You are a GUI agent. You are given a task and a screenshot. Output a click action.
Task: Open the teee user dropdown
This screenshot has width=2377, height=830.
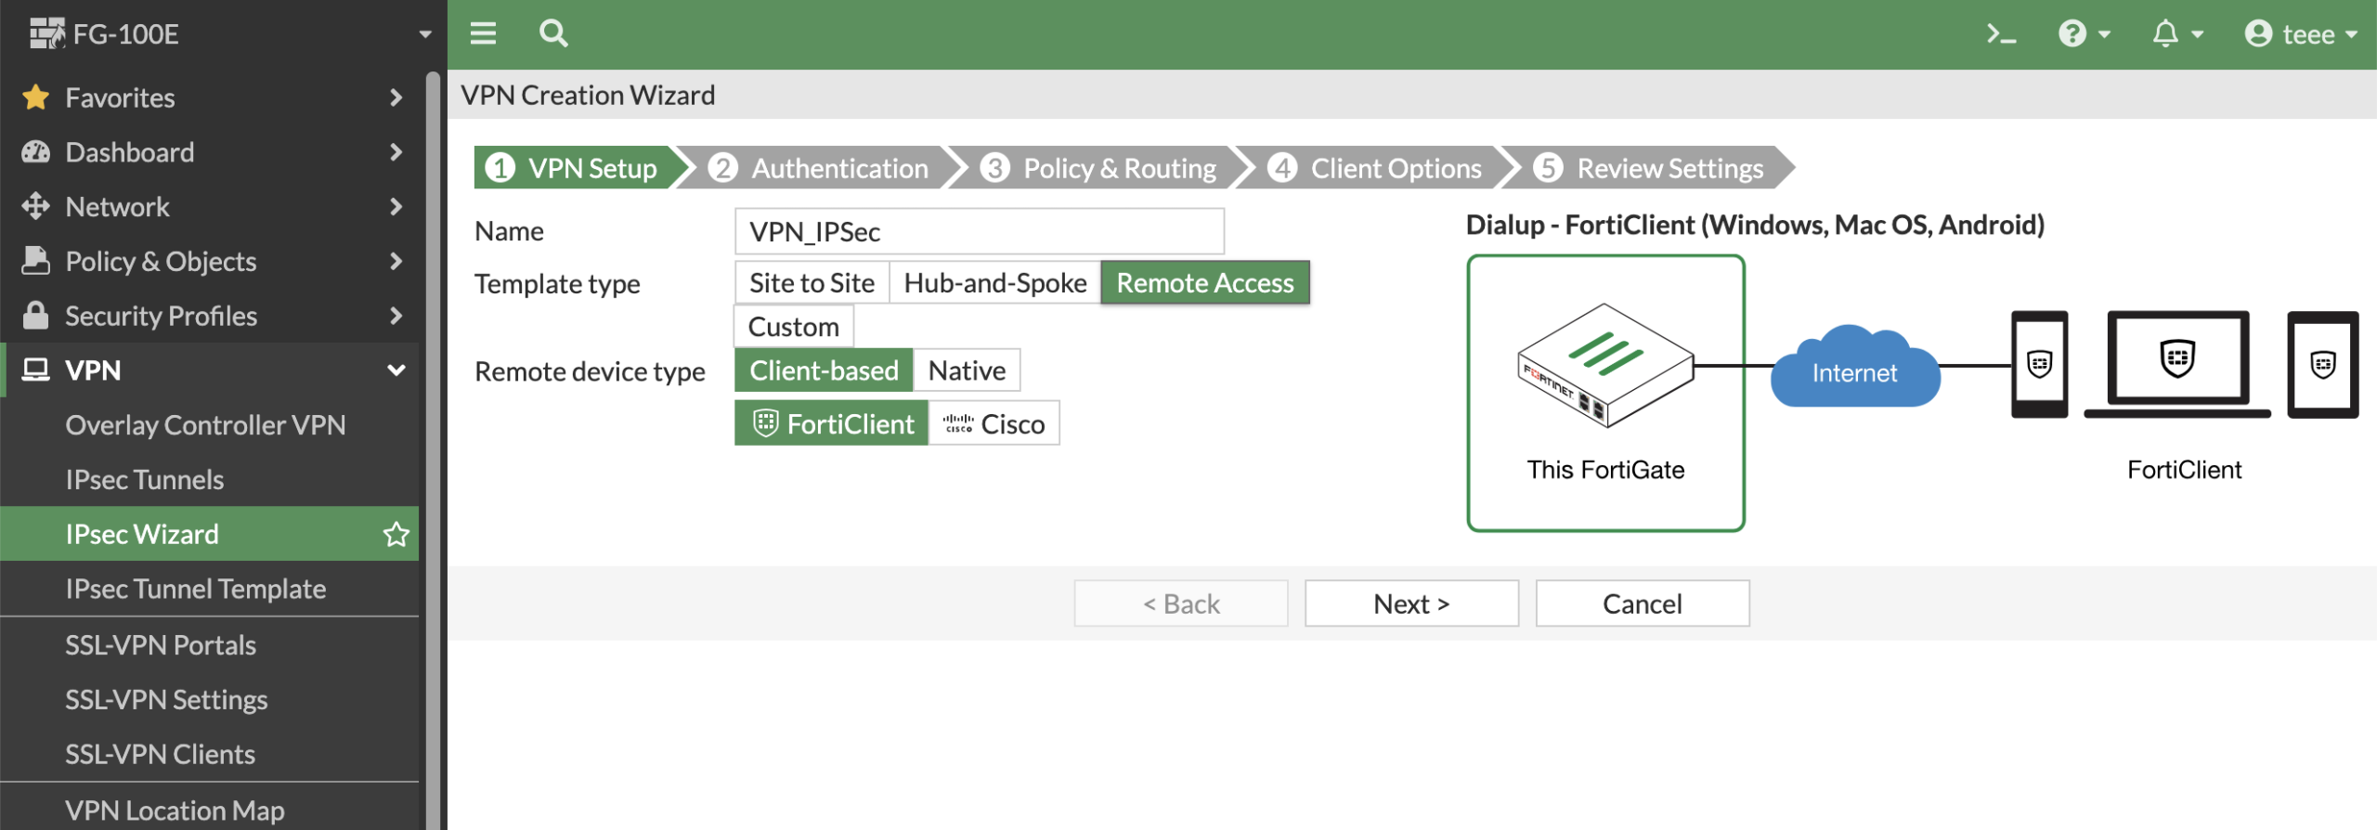2300,34
